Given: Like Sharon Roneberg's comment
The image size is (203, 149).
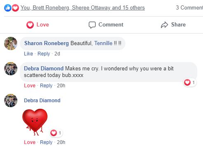Looking at the screenshot, I should point(28,54).
